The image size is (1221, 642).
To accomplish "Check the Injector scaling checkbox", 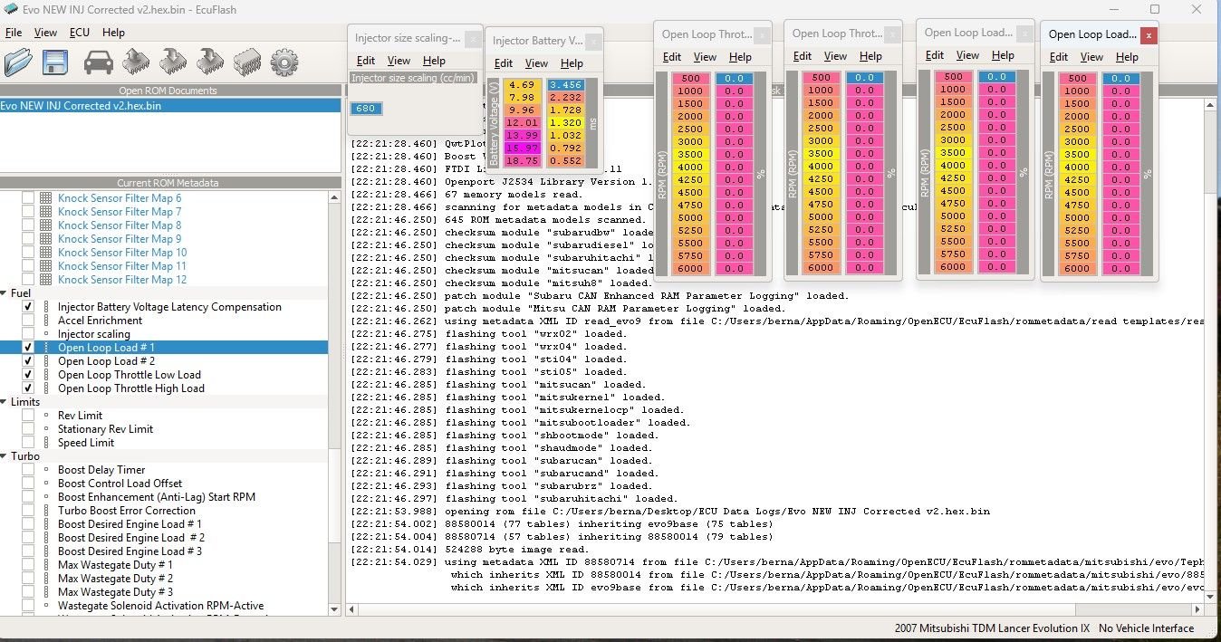I will pyautogui.click(x=28, y=334).
